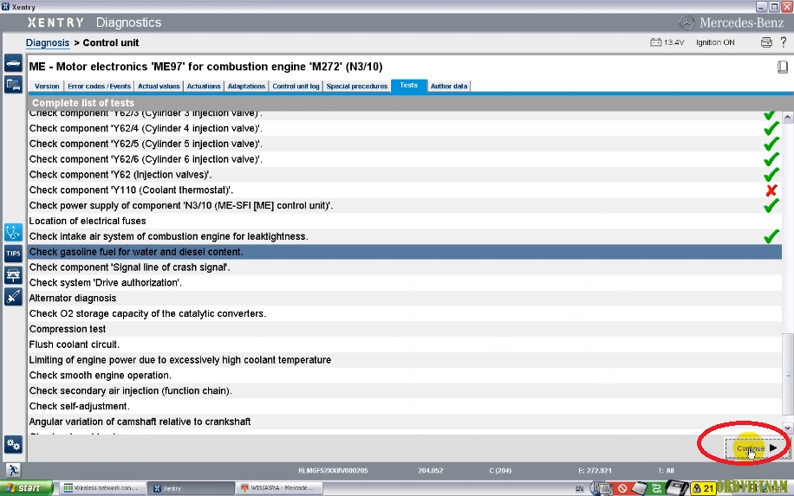Select 'Check power supply of component N3/10'

[x=405, y=205]
